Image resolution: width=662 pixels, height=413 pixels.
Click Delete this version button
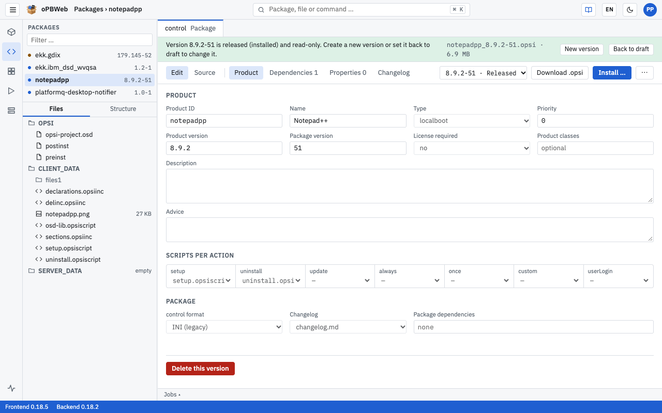[x=200, y=369]
